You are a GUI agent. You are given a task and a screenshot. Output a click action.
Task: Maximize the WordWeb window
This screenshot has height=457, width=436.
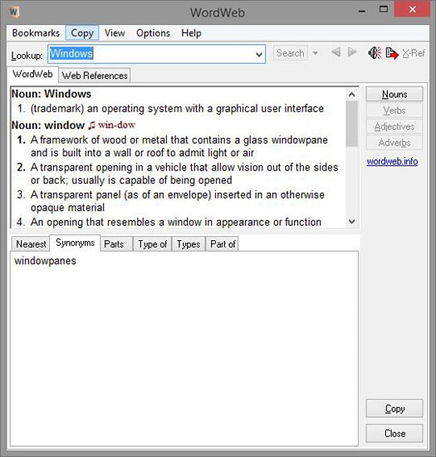(x=384, y=10)
